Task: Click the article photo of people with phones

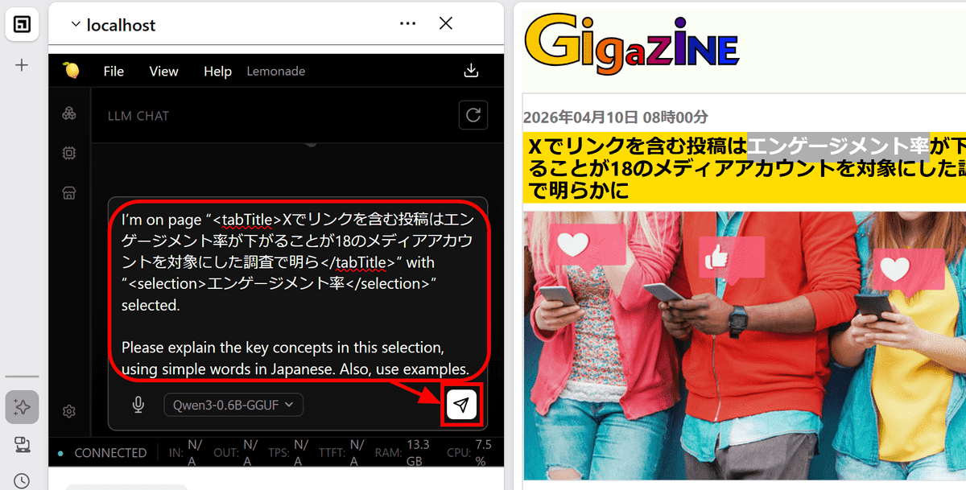Action: tap(745, 346)
